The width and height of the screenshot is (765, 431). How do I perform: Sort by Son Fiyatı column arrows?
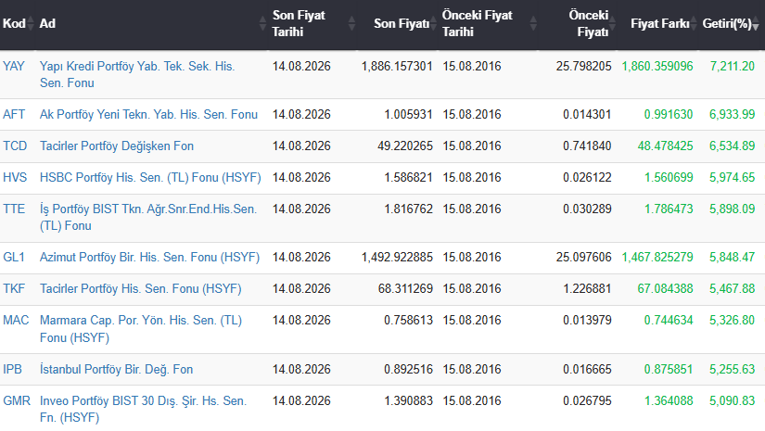(x=433, y=23)
